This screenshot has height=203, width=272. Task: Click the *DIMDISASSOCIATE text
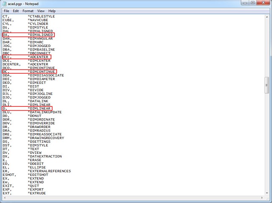click(x=46, y=75)
